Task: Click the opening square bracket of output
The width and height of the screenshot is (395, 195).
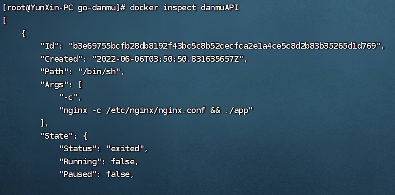Action: point(5,20)
